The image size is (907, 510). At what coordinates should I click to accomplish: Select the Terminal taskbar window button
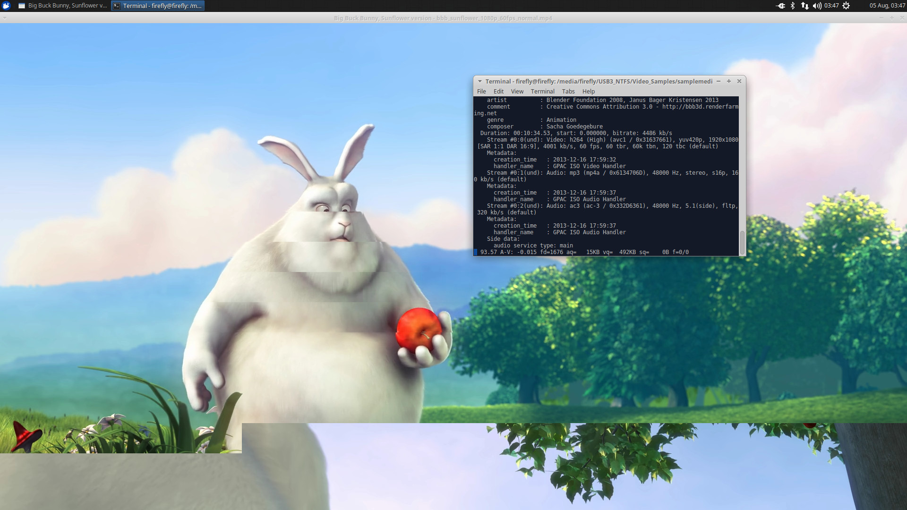[158, 6]
